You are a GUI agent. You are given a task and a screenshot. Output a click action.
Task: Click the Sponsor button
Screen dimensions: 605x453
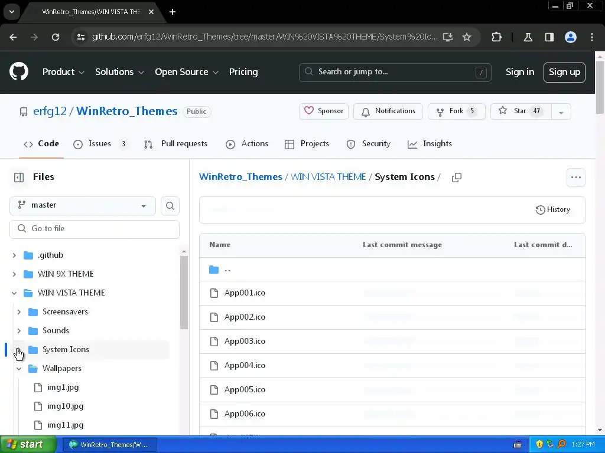(x=324, y=111)
